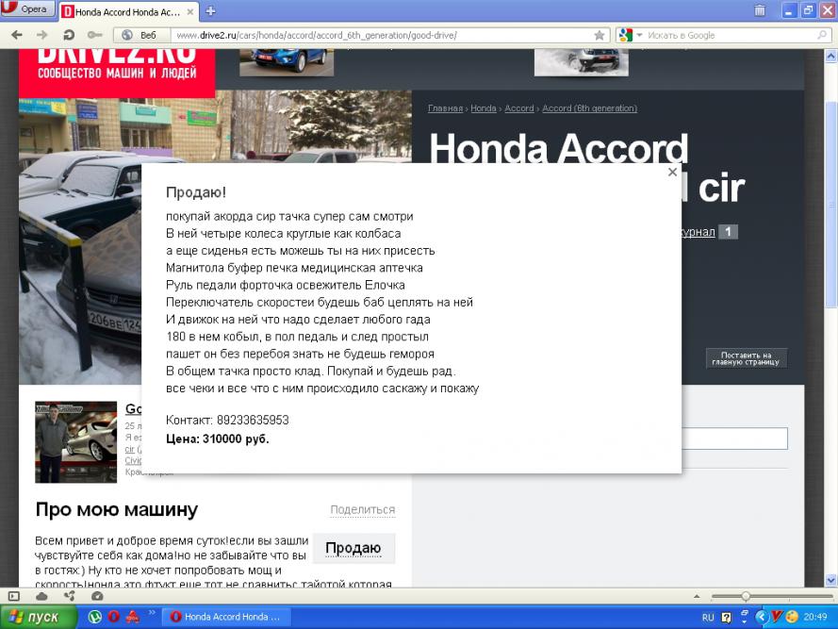The width and height of the screenshot is (838, 629).
Task: Open the password wand key icon
Action: point(94,35)
